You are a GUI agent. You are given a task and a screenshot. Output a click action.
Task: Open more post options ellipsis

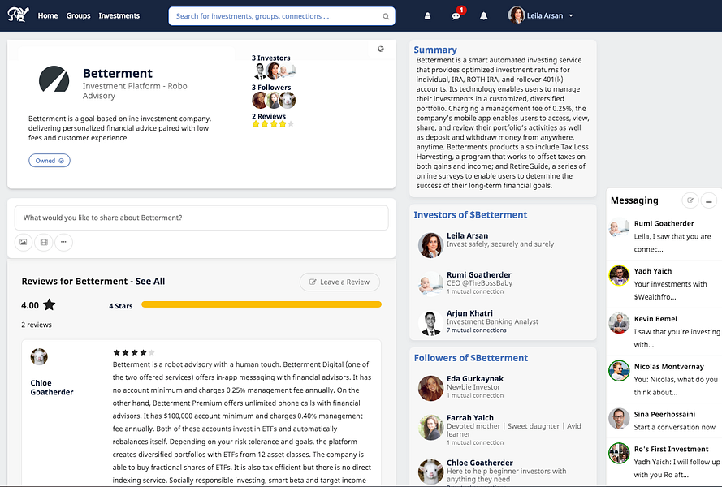point(63,242)
